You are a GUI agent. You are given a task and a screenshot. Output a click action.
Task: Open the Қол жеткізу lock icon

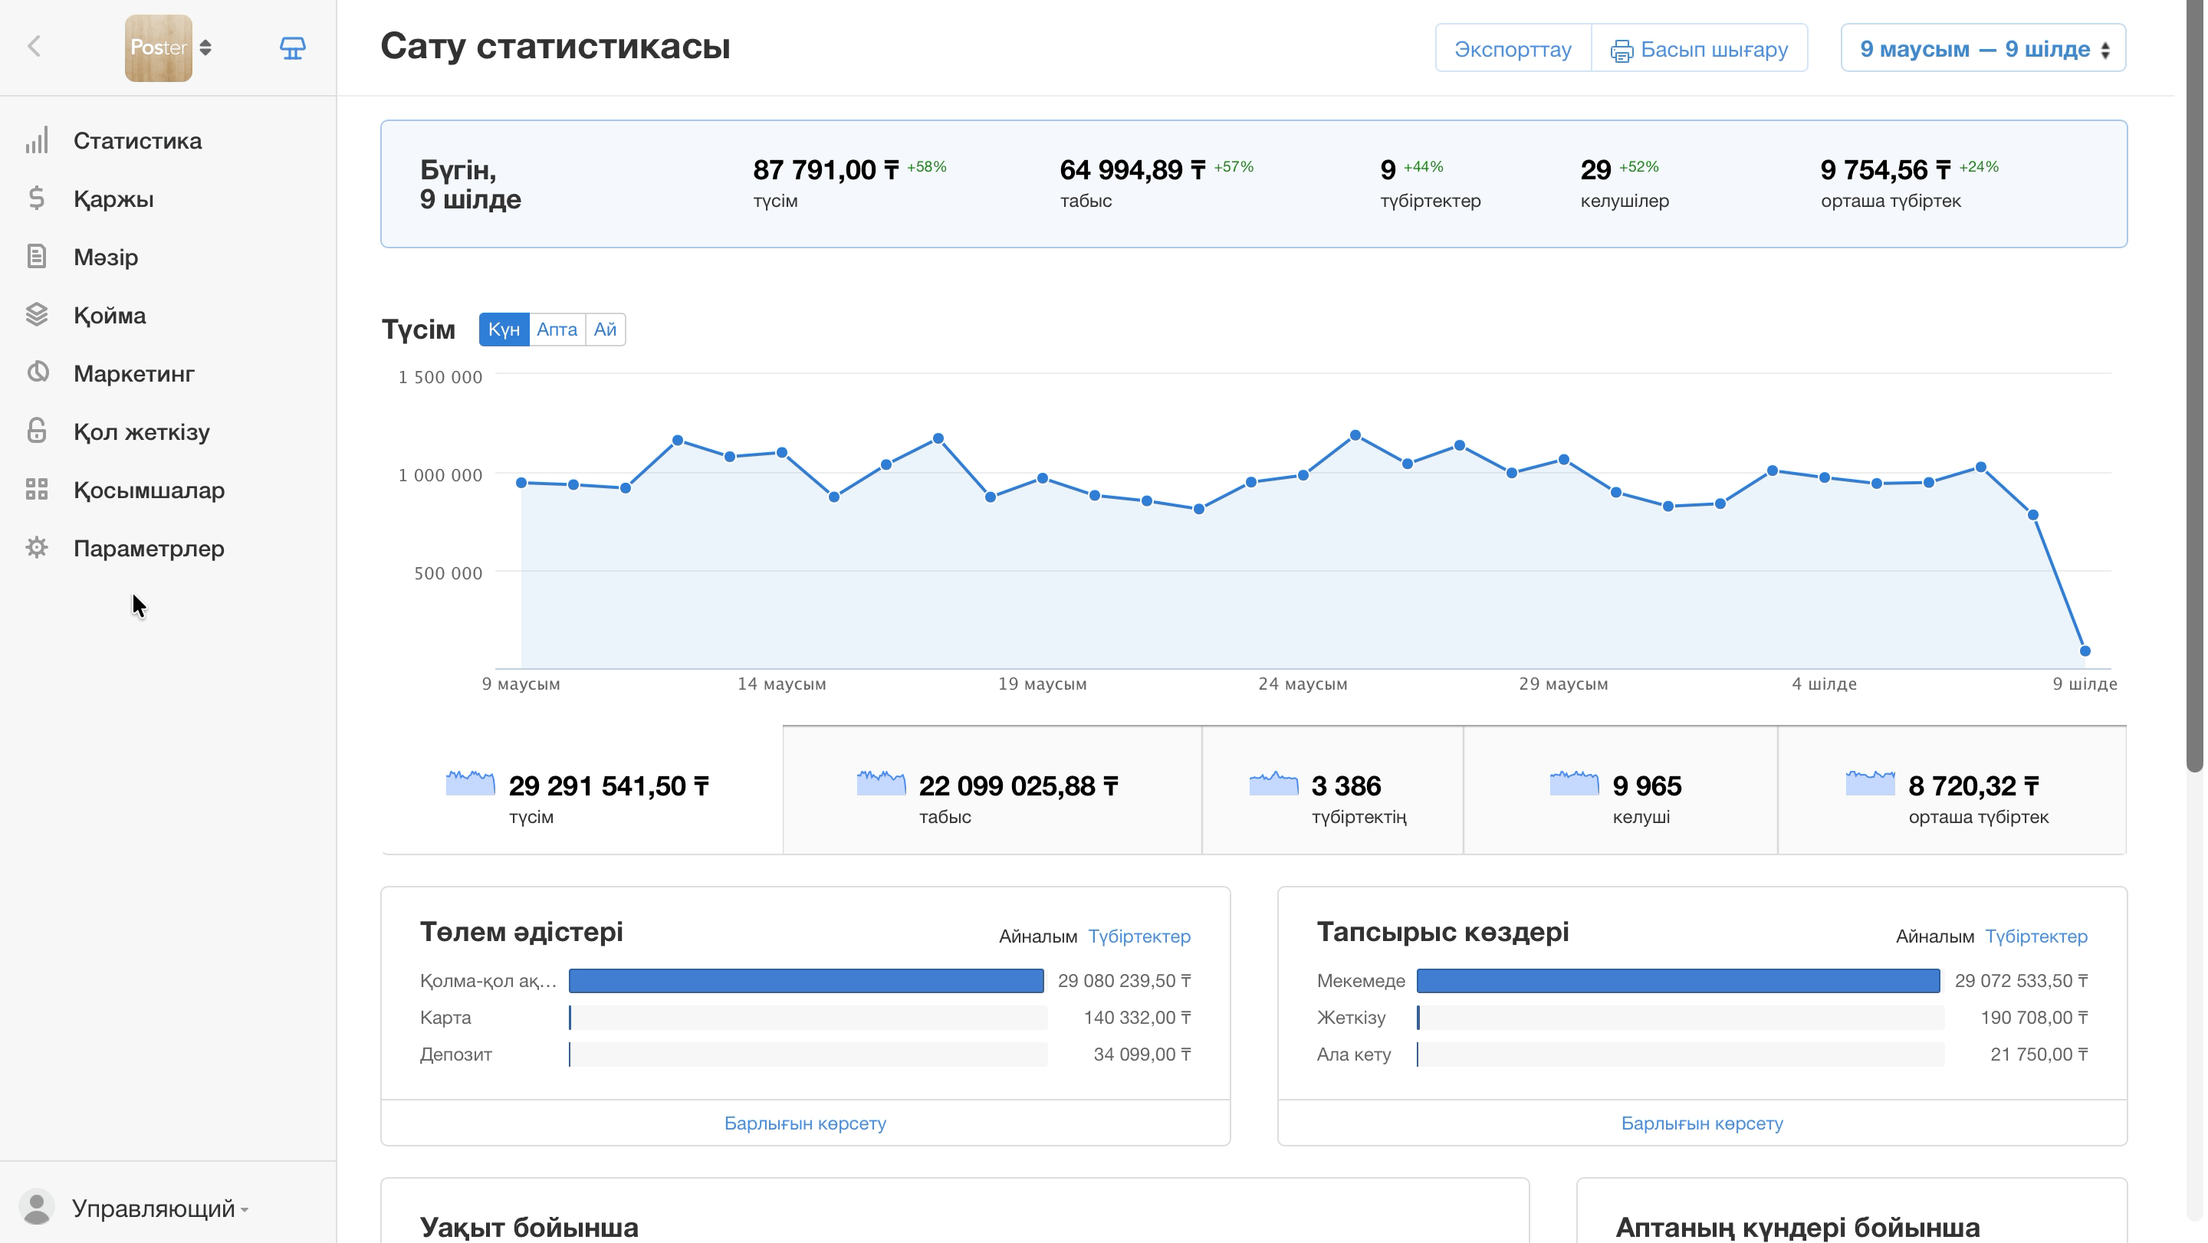37,431
